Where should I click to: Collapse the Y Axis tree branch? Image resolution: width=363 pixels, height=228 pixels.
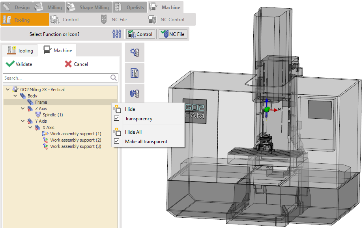pyautogui.click(x=23, y=121)
